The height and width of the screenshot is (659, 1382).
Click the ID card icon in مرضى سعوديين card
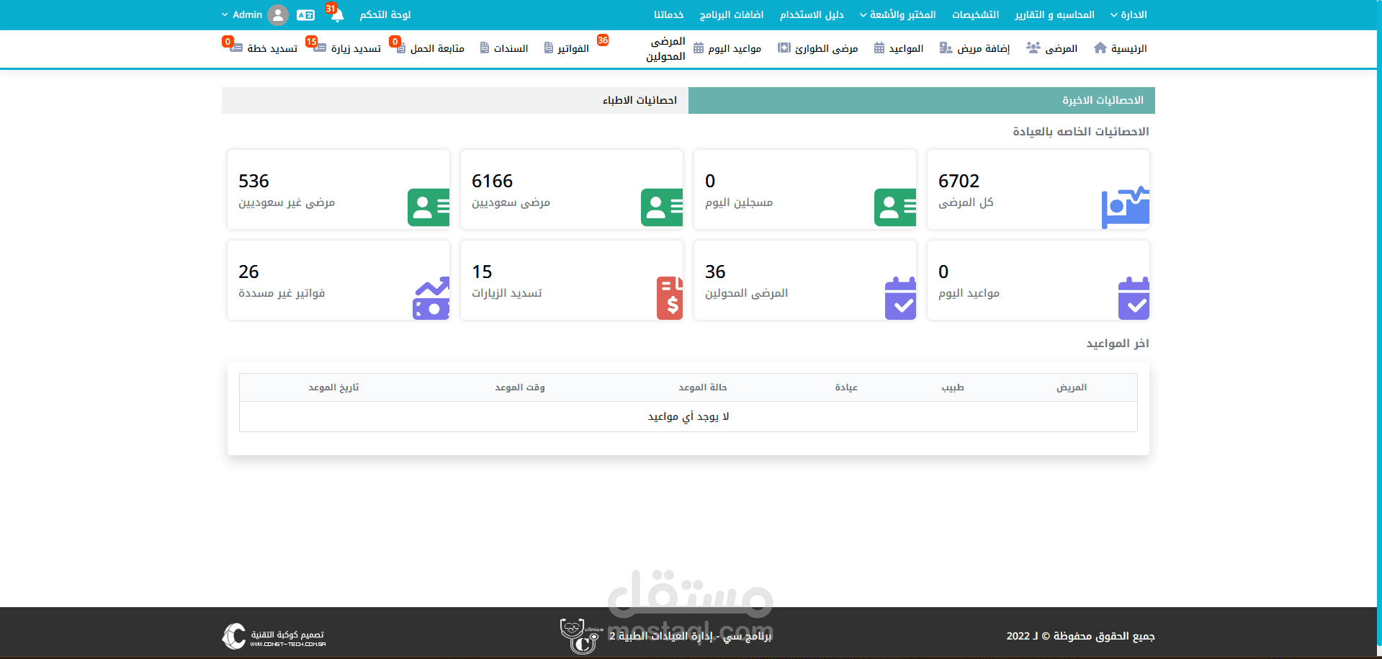coord(661,207)
